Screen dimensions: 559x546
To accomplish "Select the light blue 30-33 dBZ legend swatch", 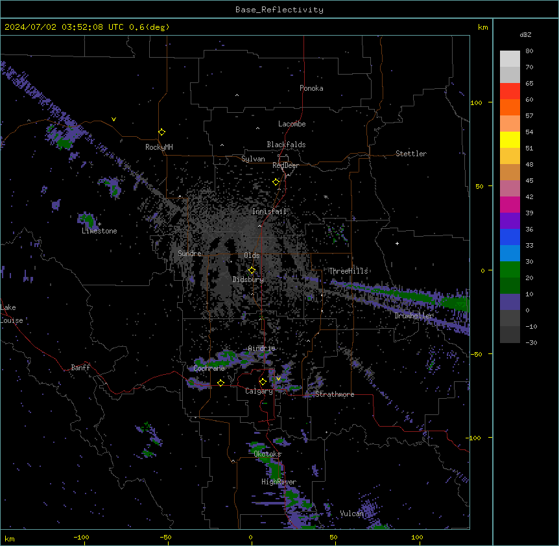I will coord(510,254).
